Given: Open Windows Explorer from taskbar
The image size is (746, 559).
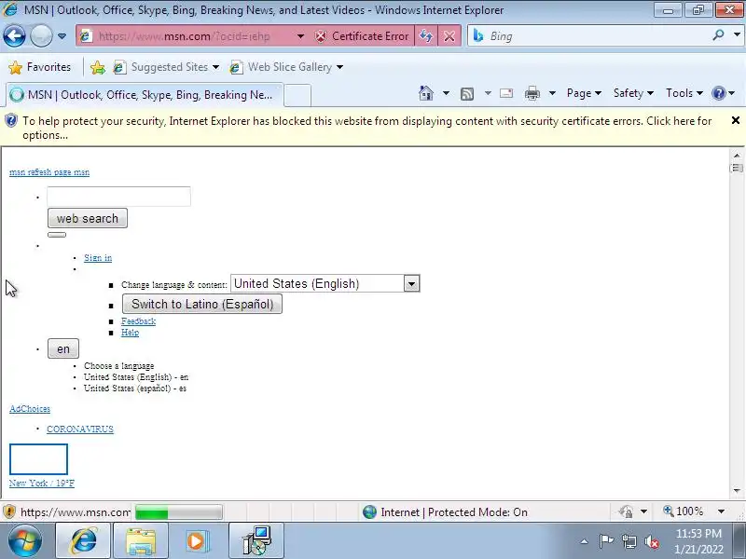Looking at the screenshot, I should tap(141, 541).
